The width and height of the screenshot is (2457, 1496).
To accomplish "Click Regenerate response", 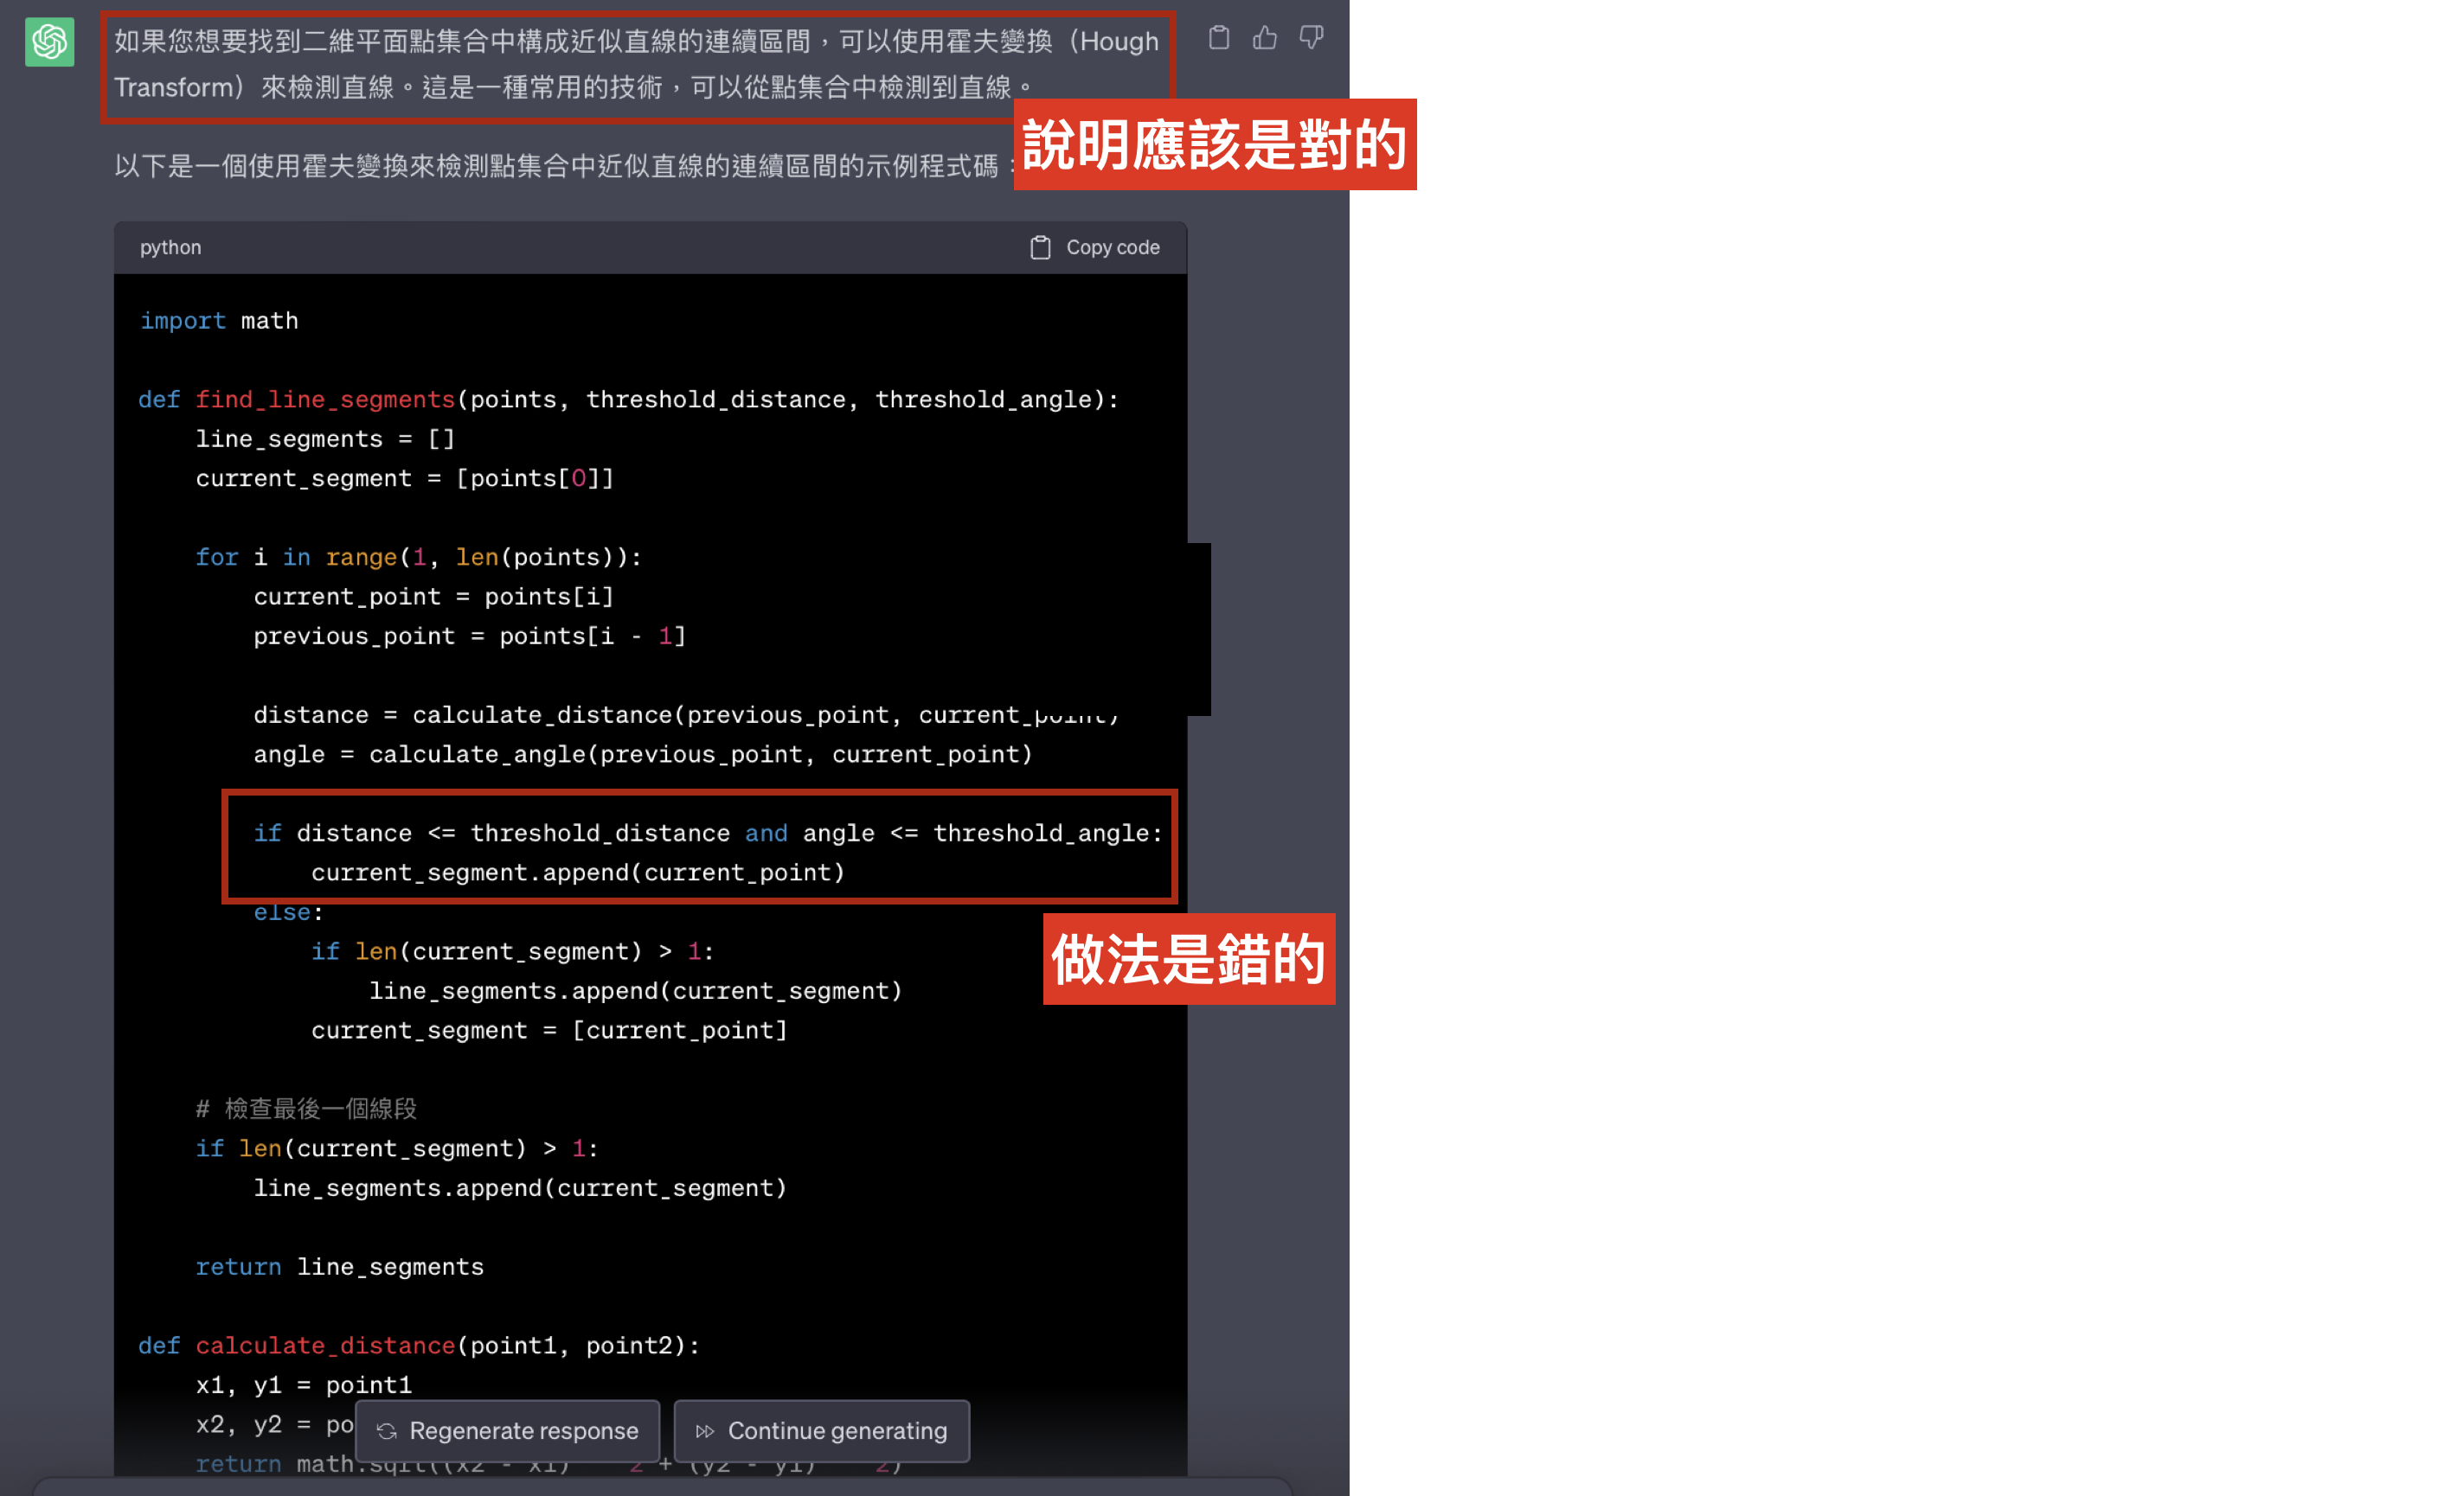I will point(508,1430).
